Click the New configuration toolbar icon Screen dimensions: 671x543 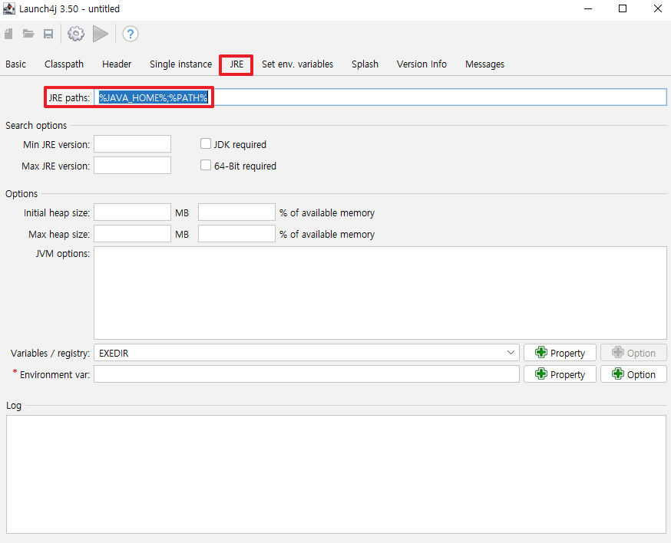pyautogui.click(x=8, y=34)
